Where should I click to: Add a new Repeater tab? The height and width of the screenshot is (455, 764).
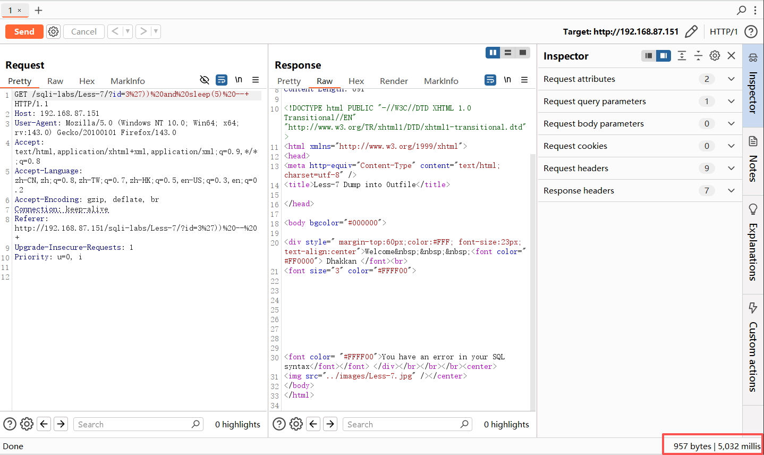pos(38,10)
